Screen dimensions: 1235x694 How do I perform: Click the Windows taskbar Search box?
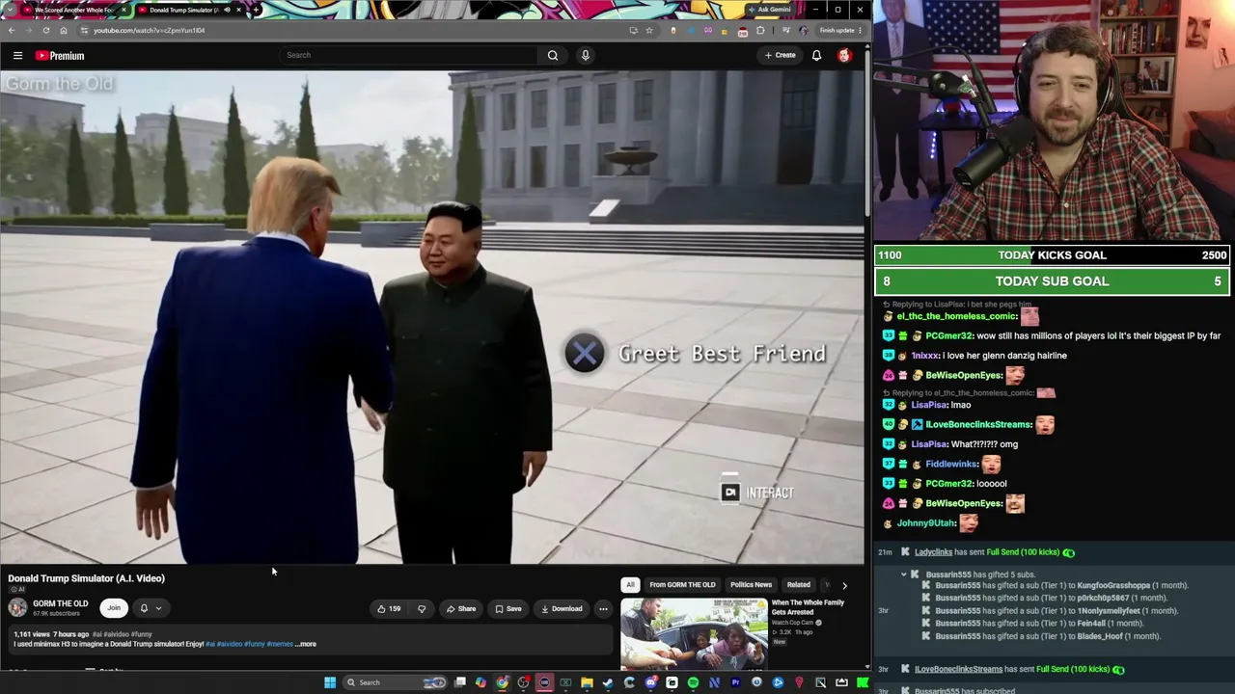(394, 682)
